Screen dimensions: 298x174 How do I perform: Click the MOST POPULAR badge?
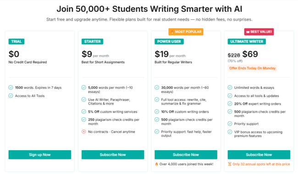tap(186, 32)
